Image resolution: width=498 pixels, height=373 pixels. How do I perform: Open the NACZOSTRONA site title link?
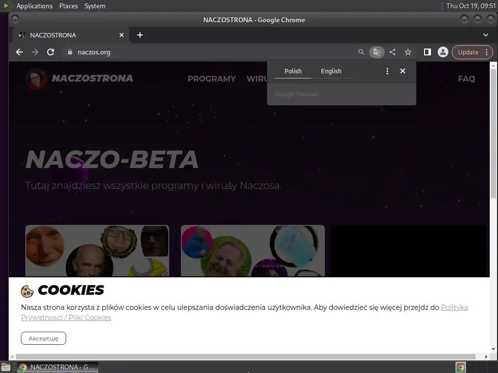tap(92, 78)
